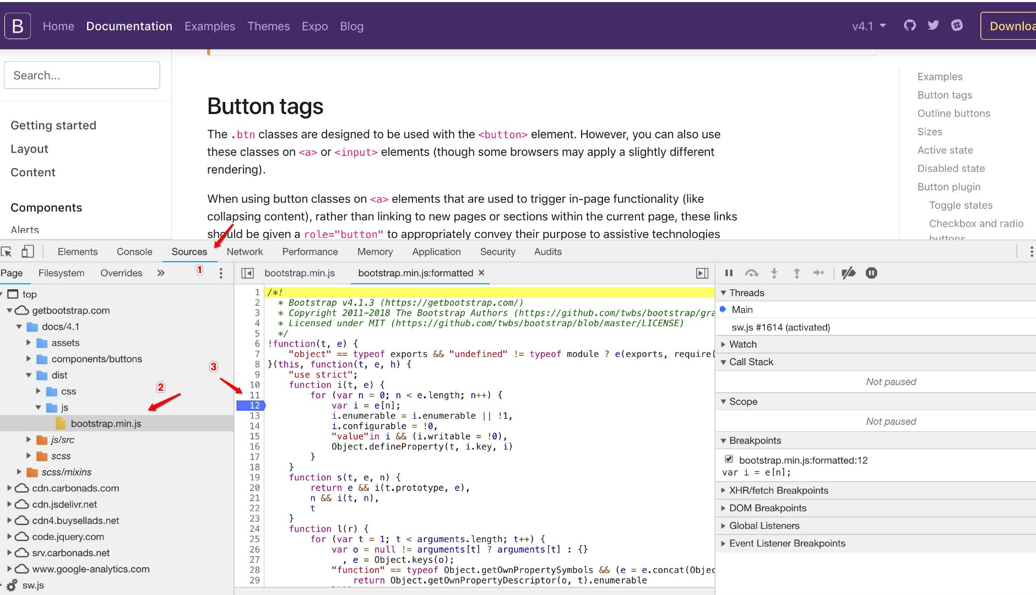The image size is (1036, 595).
Task: Jump to Disabled state section link
Action: [951, 169]
